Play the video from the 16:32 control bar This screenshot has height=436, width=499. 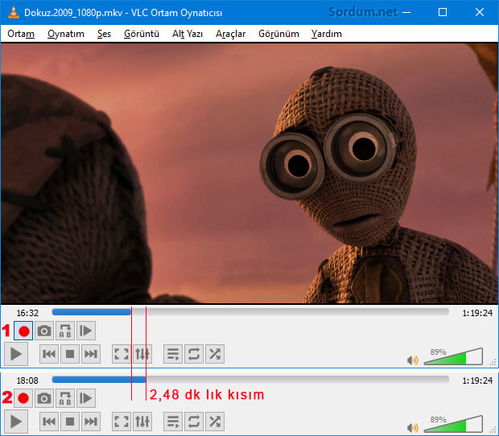(16, 354)
